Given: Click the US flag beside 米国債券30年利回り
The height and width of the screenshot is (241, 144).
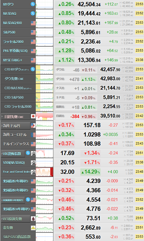Looking at the screenshot, I should 33,209.
